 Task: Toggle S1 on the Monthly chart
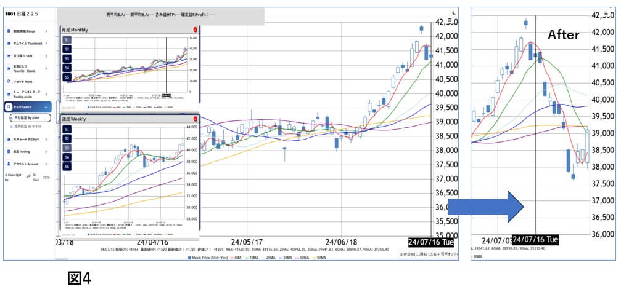[67, 40]
